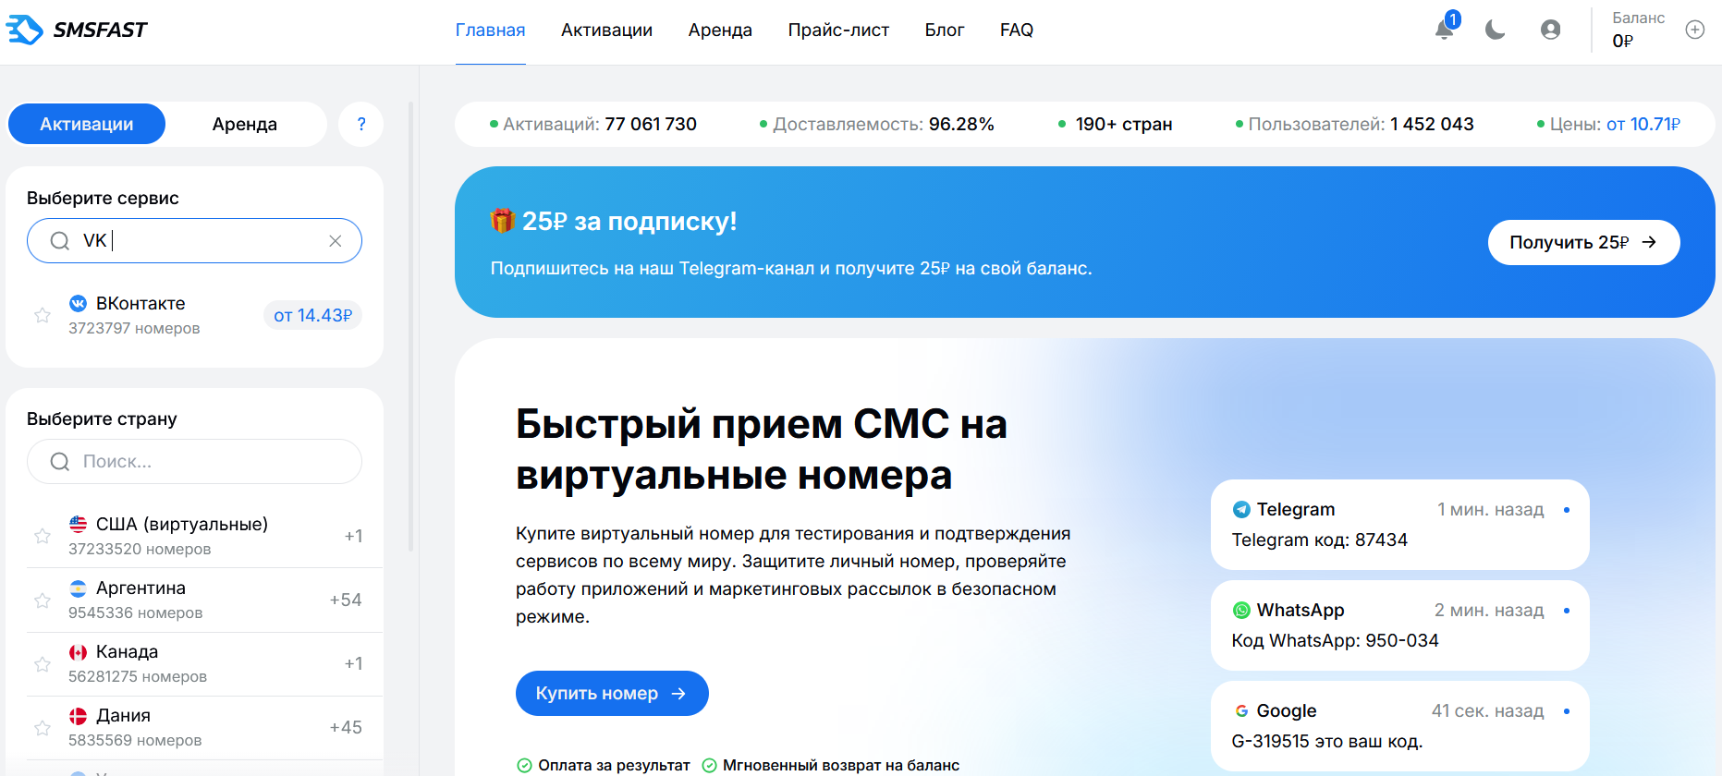
Task: Open the SMSFAST logo home link
Action: 77,30
